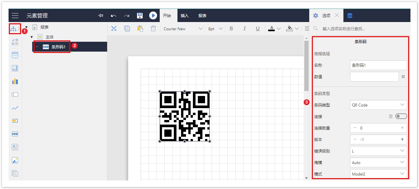Pin the 元素管理 panel
419x189 pixels.
(x=101, y=15)
